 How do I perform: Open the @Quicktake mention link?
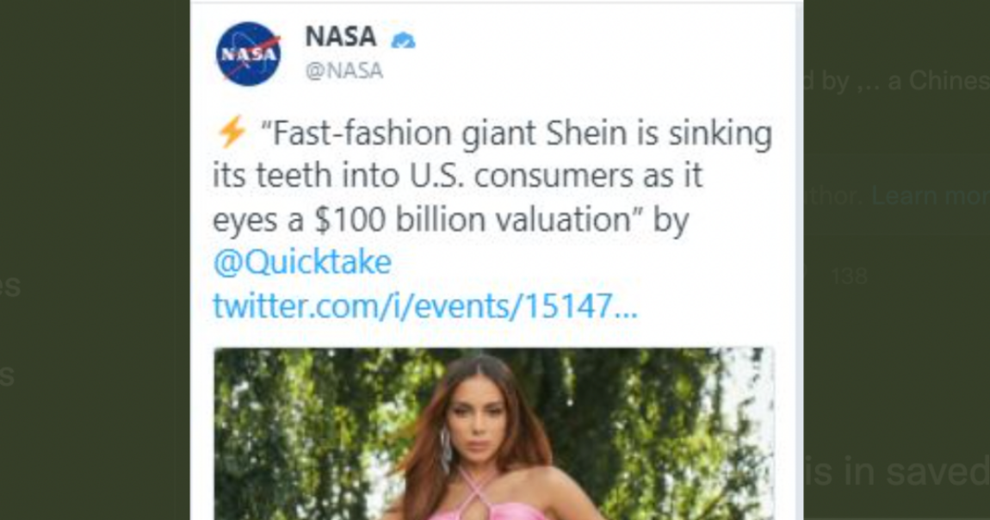click(301, 263)
